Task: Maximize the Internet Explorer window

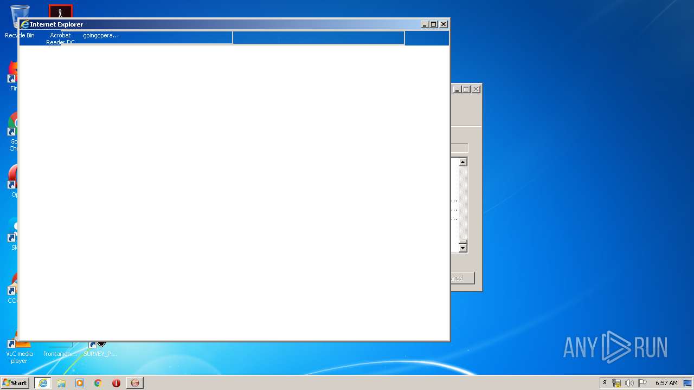Action: (x=433, y=24)
